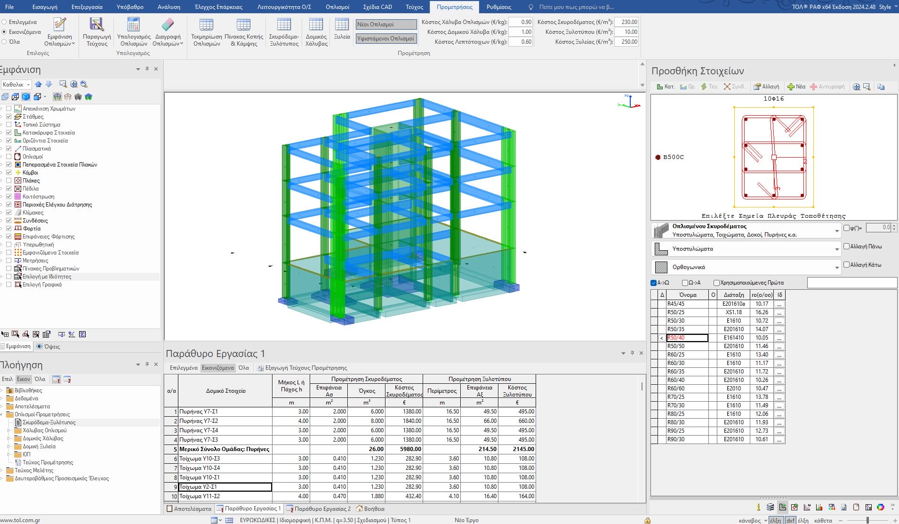Viewport: 899px width, 524px height.
Task: Open Υπολογισμός Οπλισμών calculator icon
Action: click(134, 25)
